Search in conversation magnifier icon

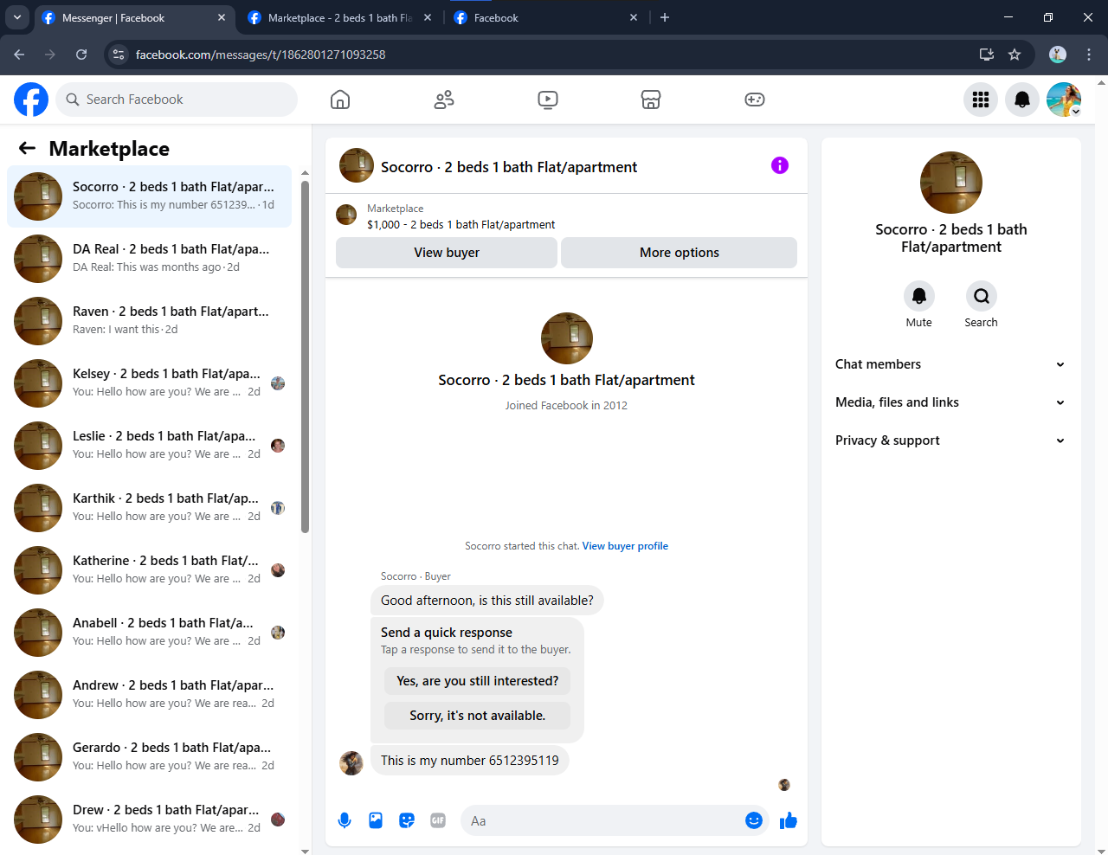pyautogui.click(x=982, y=296)
